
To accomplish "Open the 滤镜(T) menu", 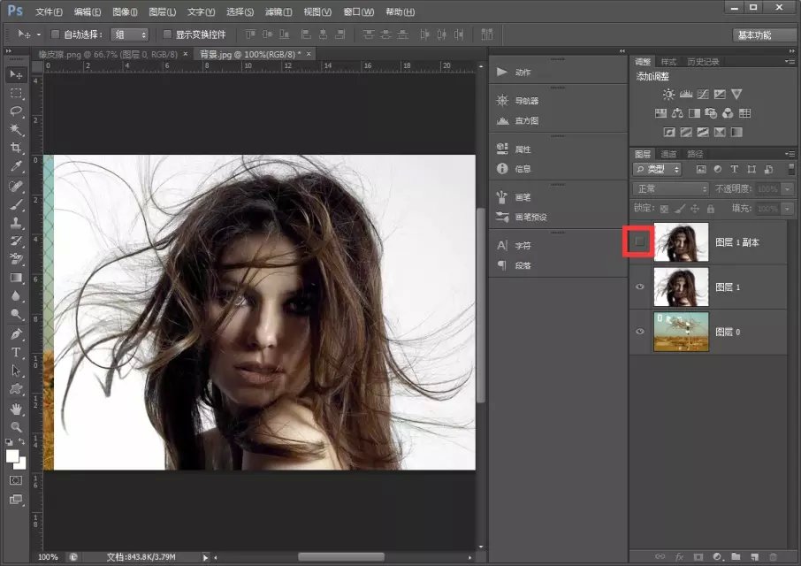I will [278, 12].
